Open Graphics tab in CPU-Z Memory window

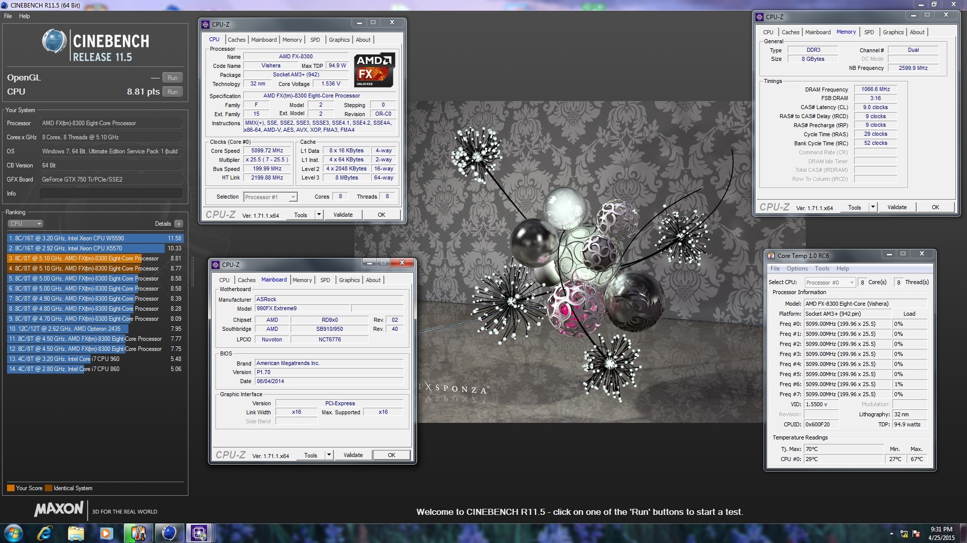[x=893, y=32]
